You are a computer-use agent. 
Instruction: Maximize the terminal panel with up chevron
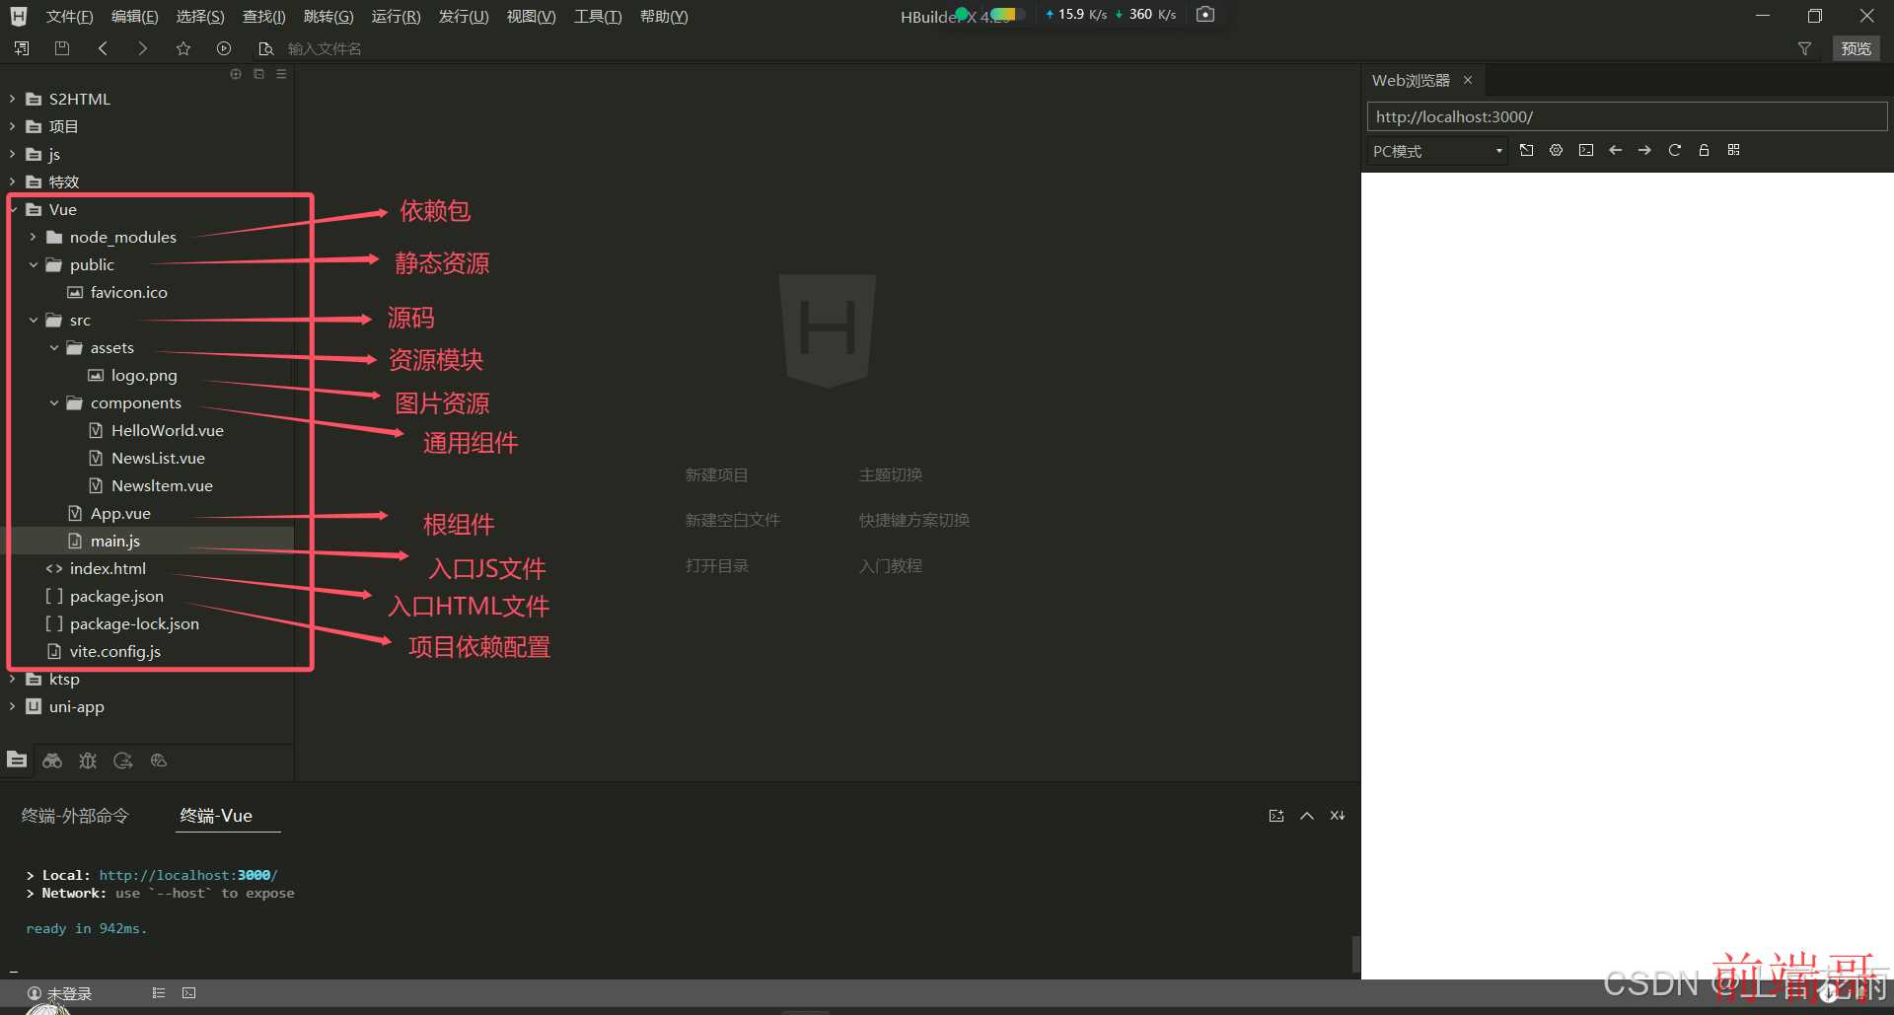coord(1307,816)
